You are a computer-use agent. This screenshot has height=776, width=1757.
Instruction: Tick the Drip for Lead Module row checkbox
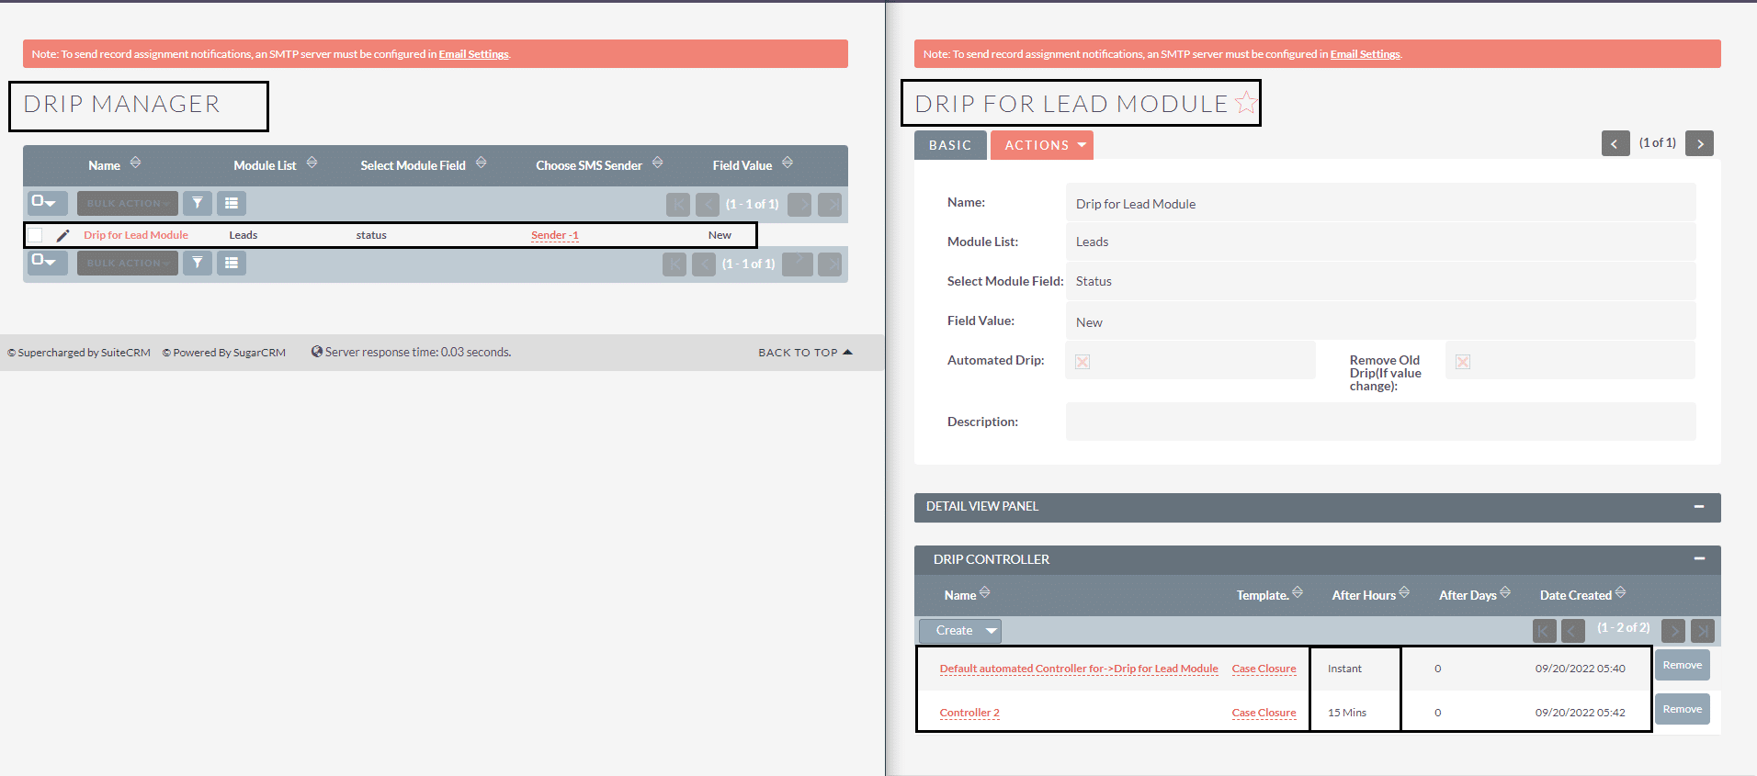coord(35,235)
